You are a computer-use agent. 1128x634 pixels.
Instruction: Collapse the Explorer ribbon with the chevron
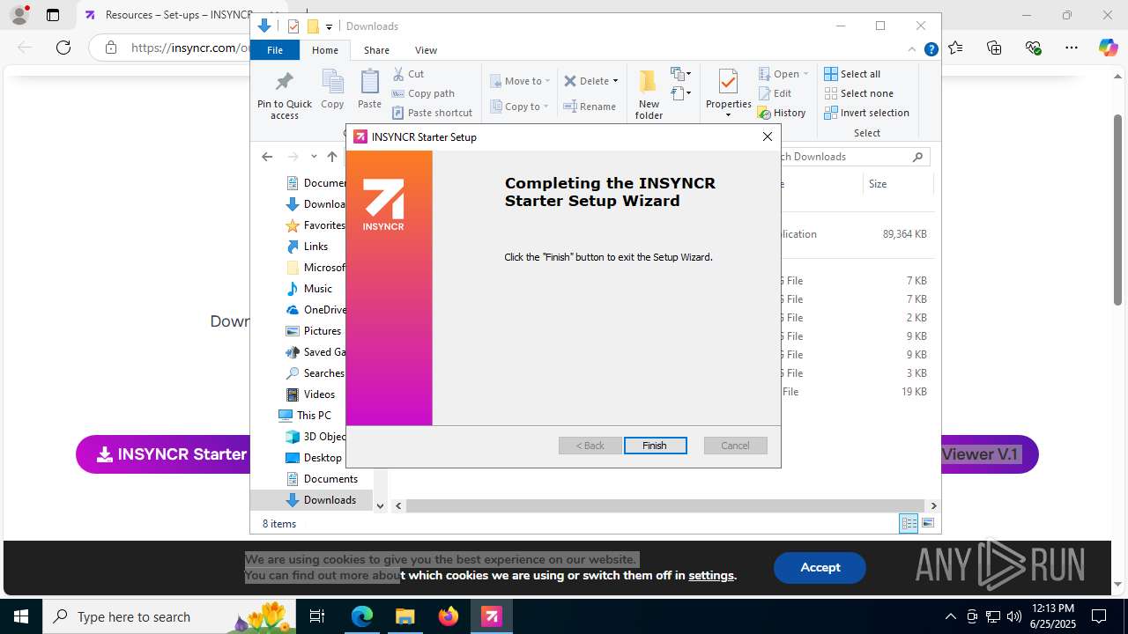(x=912, y=49)
